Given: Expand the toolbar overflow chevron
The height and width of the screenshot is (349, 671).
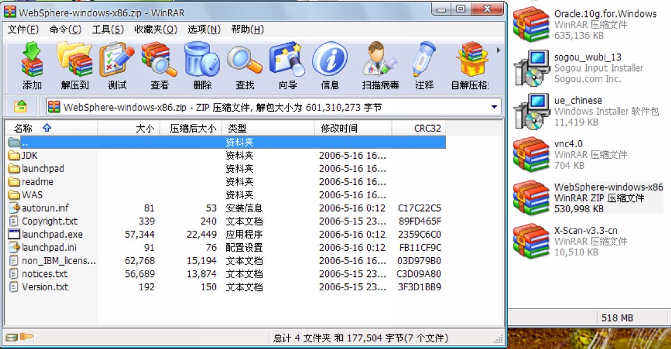Looking at the screenshot, I should pyautogui.click(x=498, y=51).
